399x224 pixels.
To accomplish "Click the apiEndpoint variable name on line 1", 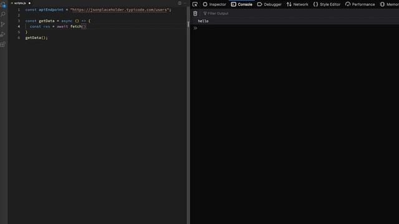I will (51, 10).
